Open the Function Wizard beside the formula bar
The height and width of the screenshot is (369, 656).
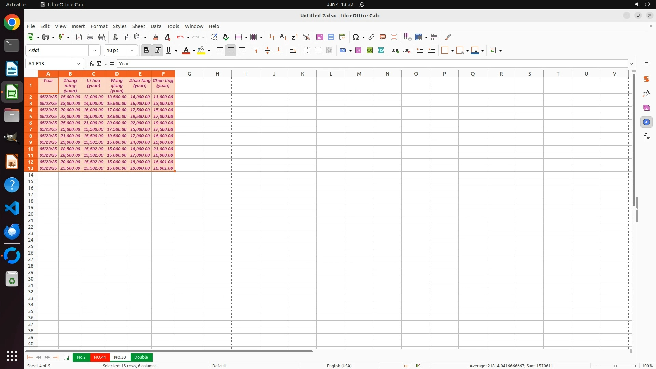click(x=91, y=64)
